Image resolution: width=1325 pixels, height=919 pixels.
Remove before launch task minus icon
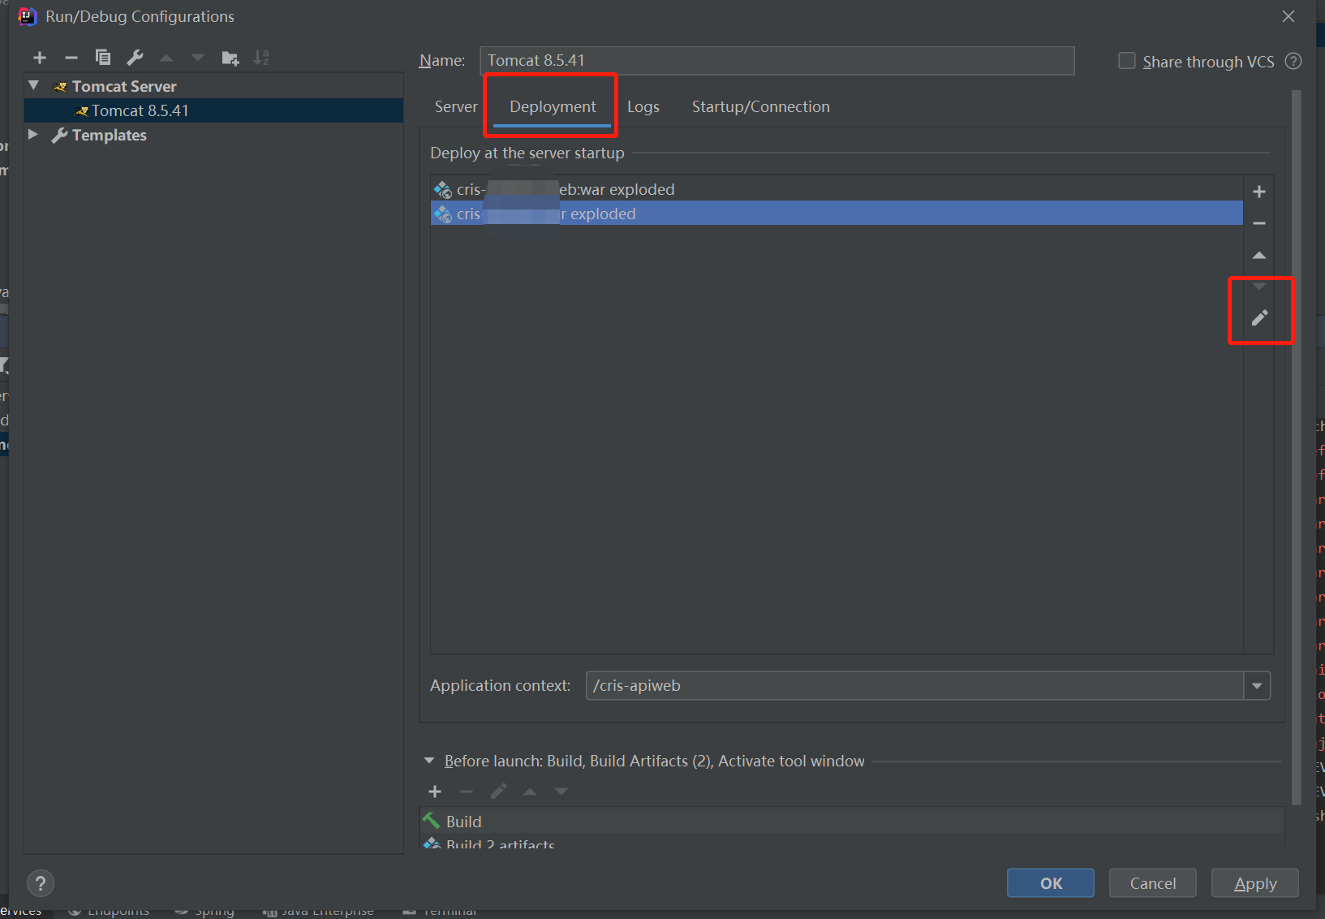pyautogui.click(x=467, y=792)
